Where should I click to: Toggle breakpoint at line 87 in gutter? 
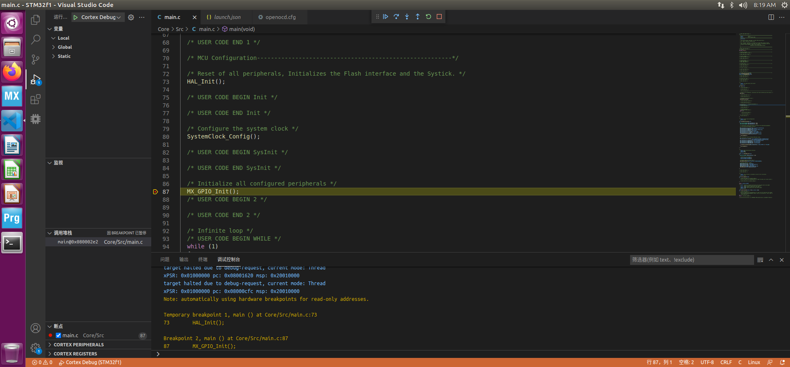(x=155, y=192)
